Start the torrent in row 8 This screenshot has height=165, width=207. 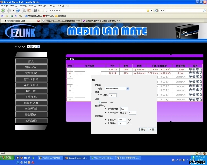[x=191, y=99]
